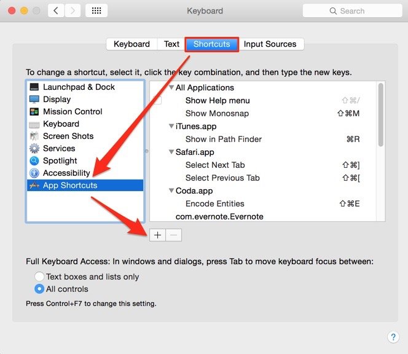408x354 pixels.
Task: Select the Display category
Action: coord(85,99)
